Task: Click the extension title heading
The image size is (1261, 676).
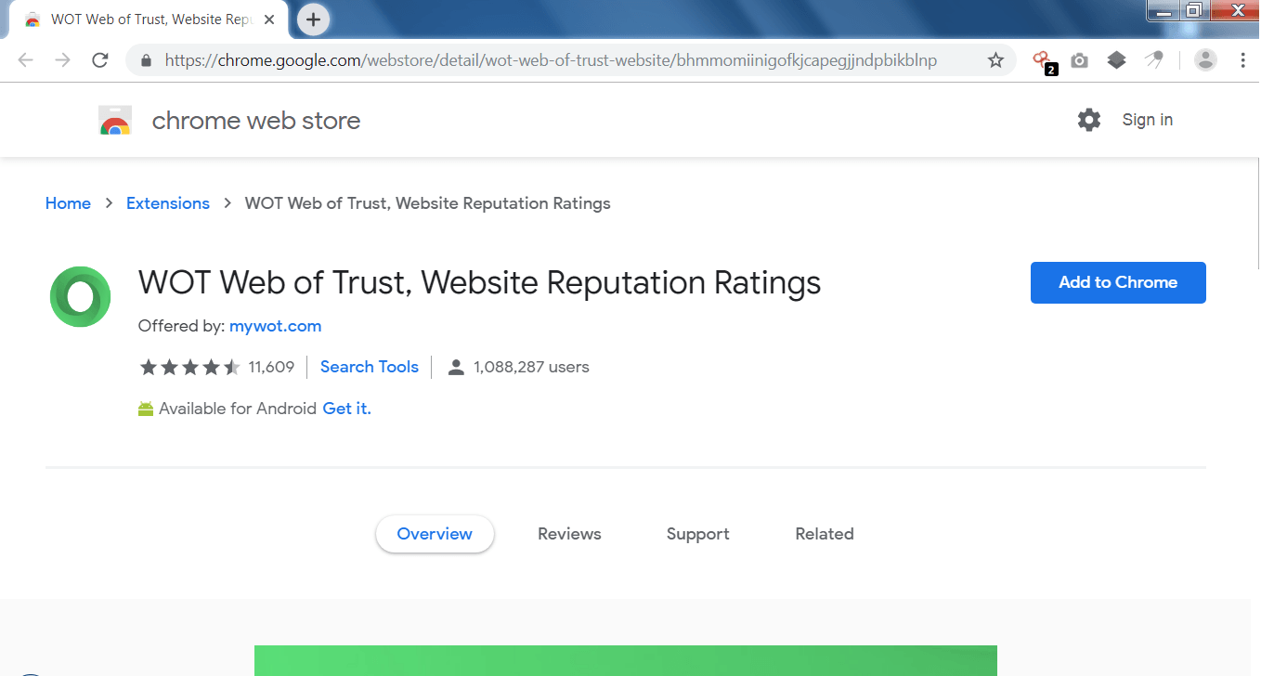Action: tap(480, 282)
